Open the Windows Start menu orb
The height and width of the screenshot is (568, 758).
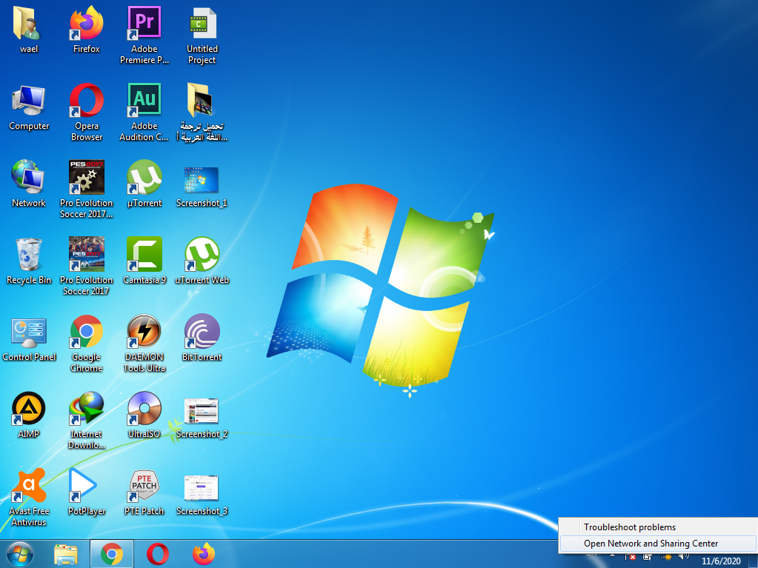point(20,555)
